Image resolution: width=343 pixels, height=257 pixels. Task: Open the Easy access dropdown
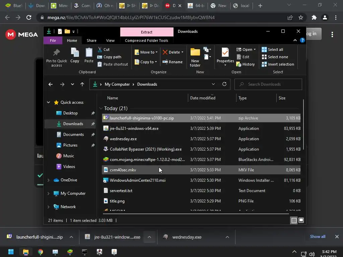pos(207,57)
